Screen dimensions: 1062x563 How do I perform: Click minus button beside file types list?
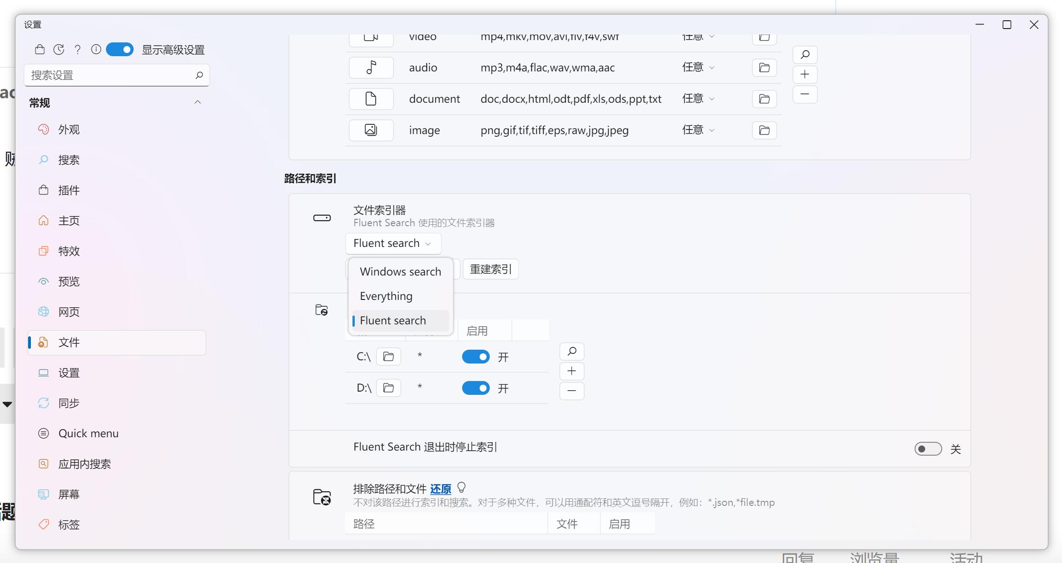point(804,94)
